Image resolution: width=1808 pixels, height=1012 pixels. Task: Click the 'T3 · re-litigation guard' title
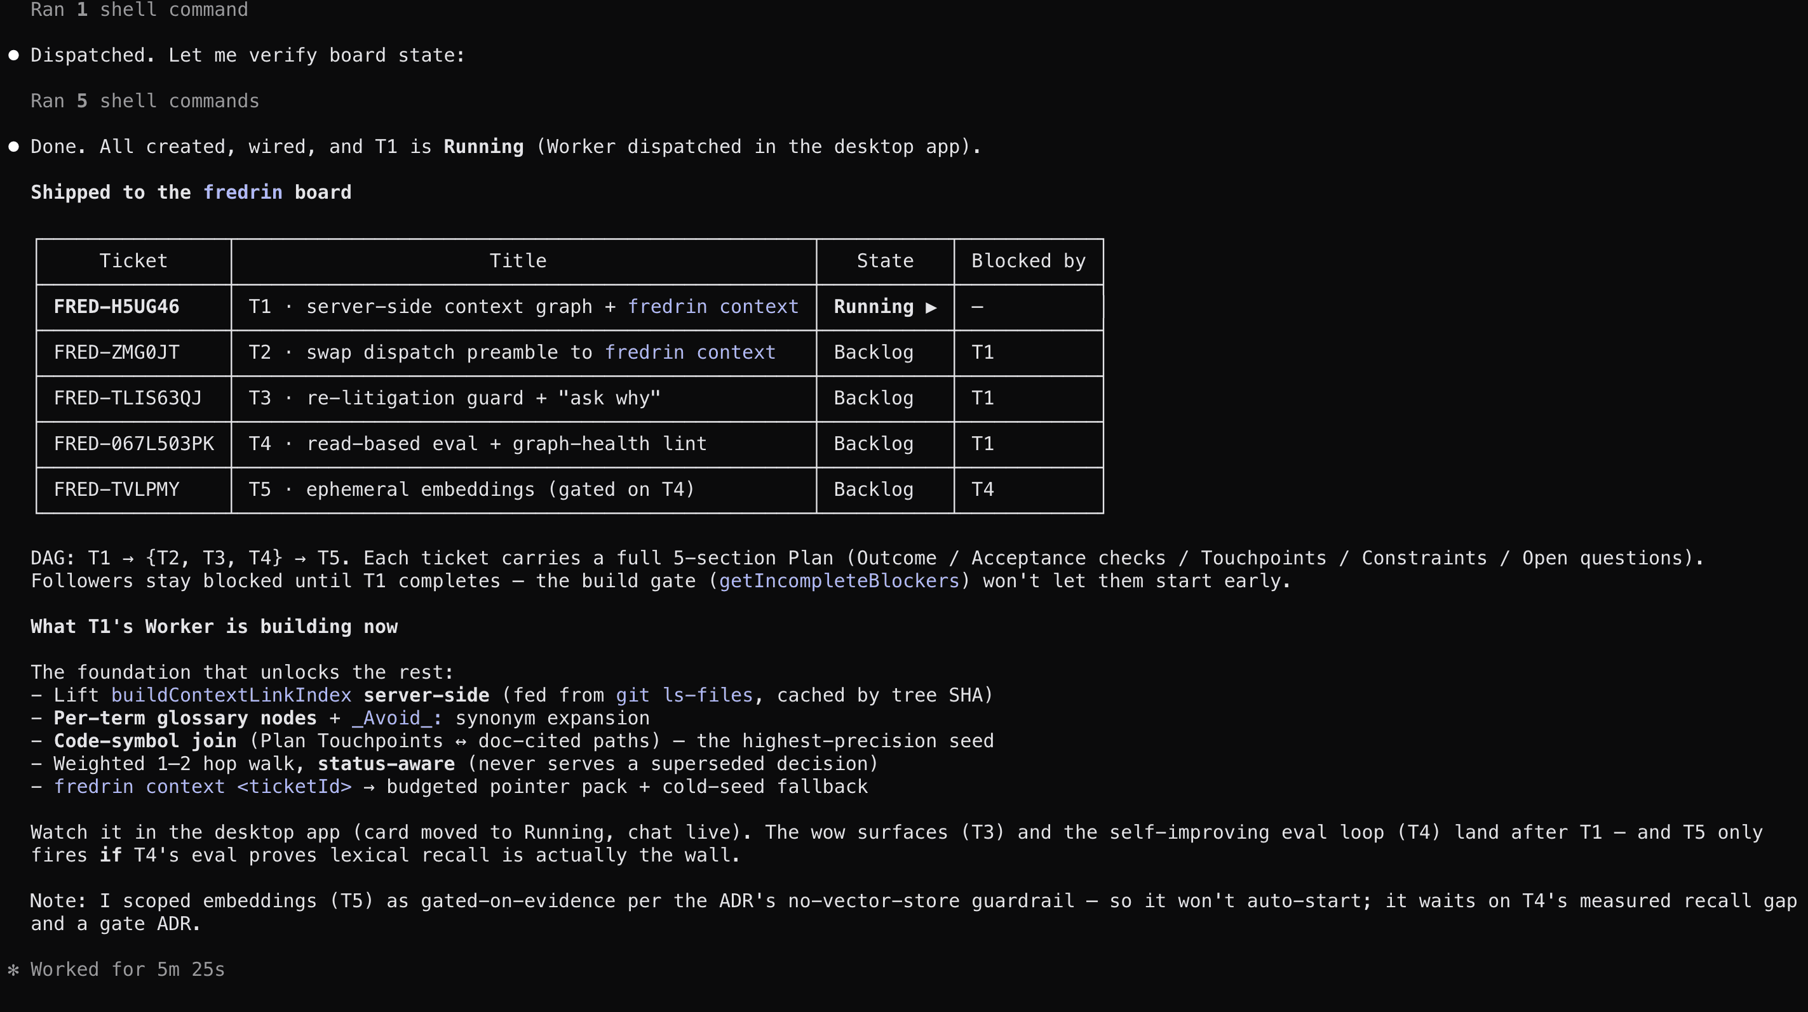[x=455, y=397]
